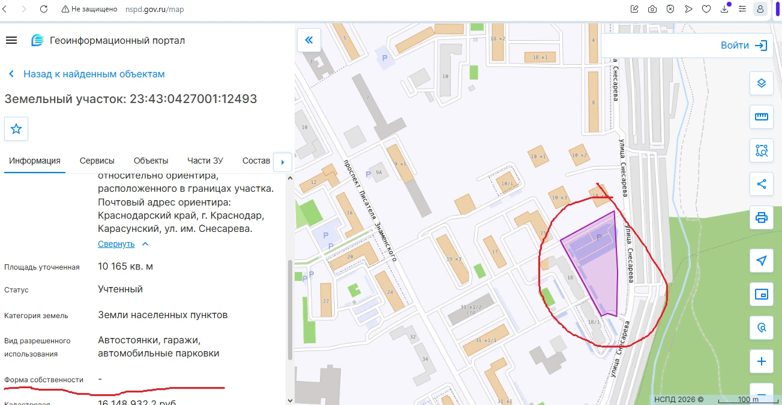This screenshot has height=405, width=782.
Task: Open the hamburger menu of the portal
Action: pyautogui.click(x=11, y=40)
